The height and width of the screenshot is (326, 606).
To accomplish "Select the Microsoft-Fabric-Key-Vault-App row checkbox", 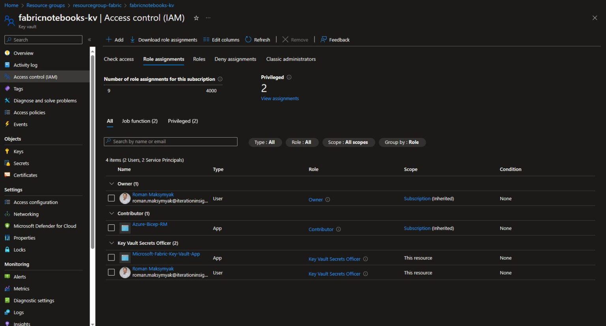I will (111, 257).
